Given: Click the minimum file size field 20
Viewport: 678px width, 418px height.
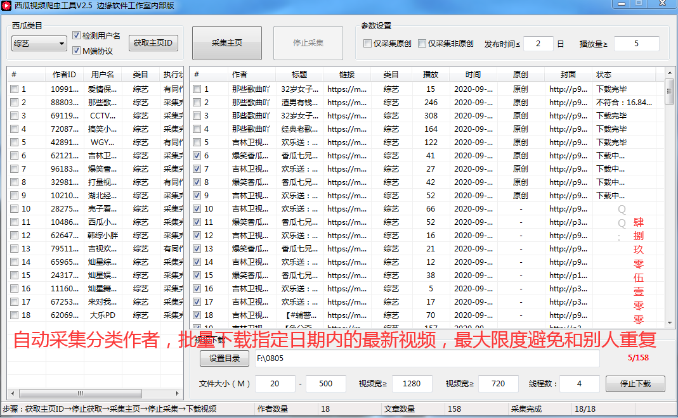Looking at the screenshot, I should coord(275,383).
